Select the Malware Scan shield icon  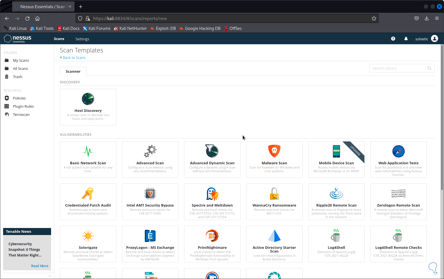click(274, 151)
